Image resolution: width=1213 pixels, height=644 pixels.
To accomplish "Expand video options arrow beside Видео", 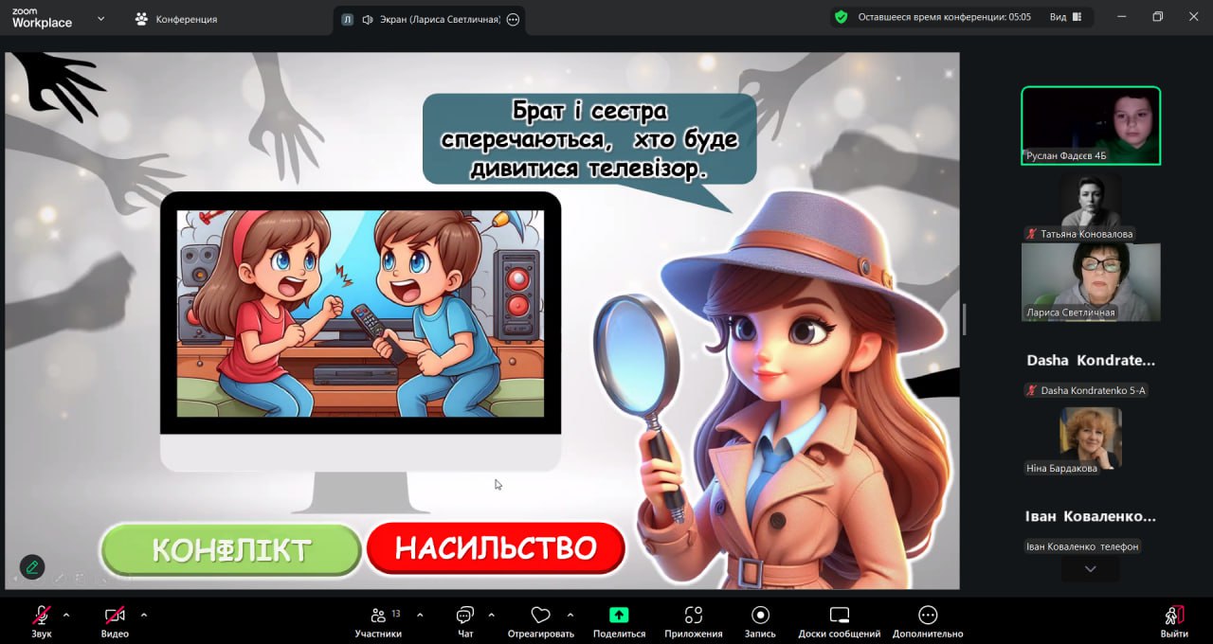I will [144, 615].
